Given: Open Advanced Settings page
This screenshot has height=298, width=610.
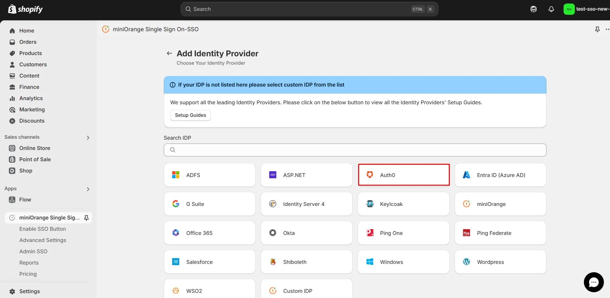Looking at the screenshot, I should (43, 240).
